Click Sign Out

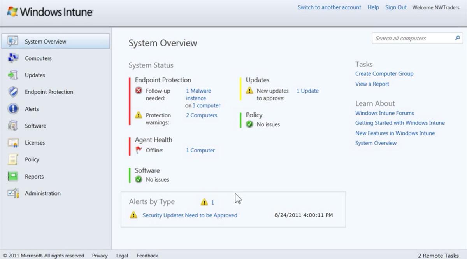396,7
